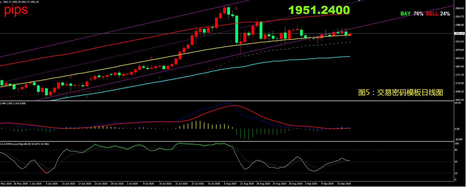Click the big green 1951.2400 price label
The image size is (466, 187).
click(x=319, y=10)
